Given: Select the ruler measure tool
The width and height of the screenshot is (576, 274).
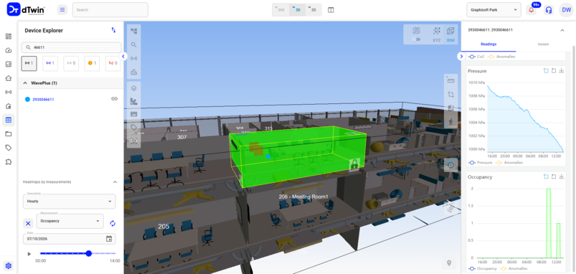Looking at the screenshot, I should [450, 81].
